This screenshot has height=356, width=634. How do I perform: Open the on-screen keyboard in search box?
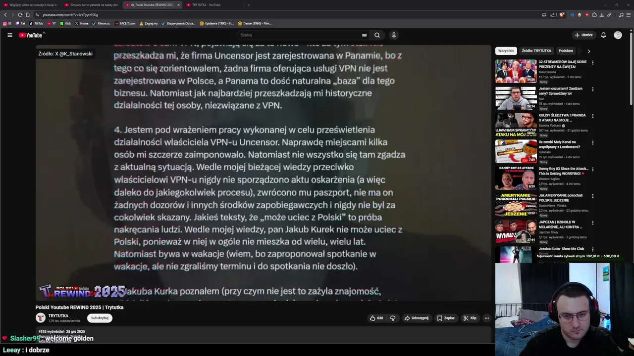tap(364, 35)
